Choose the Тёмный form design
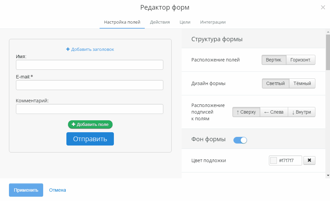Image resolution: width=330 pixels, height=201 pixels. [302, 83]
